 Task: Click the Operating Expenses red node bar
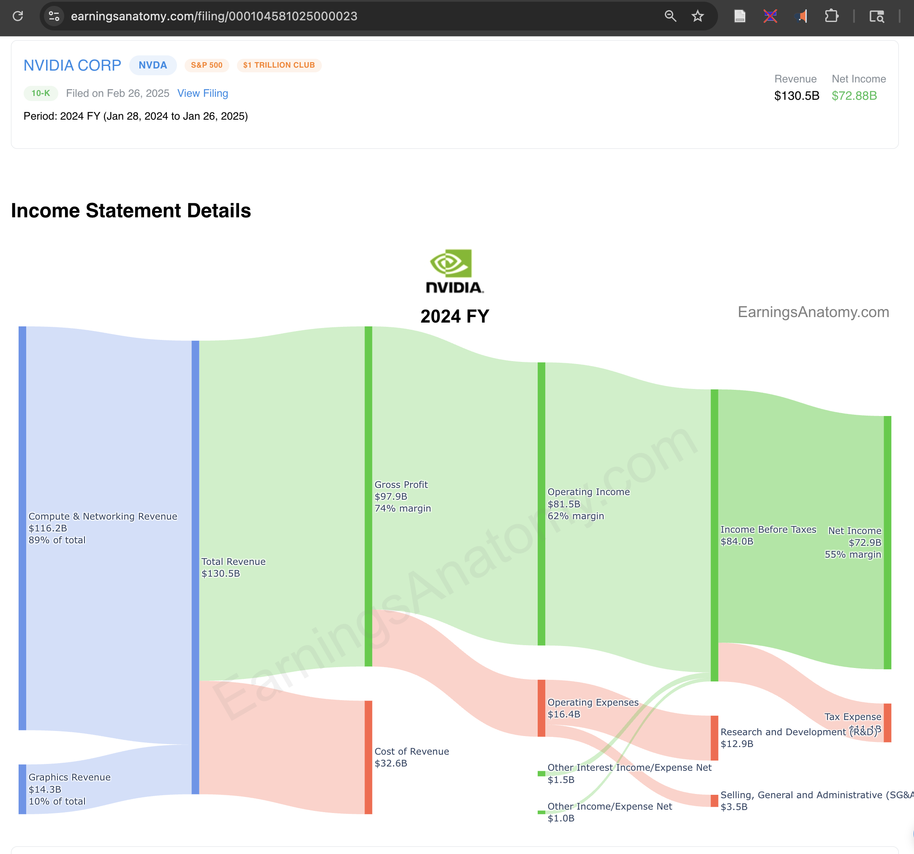pos(541,708)
